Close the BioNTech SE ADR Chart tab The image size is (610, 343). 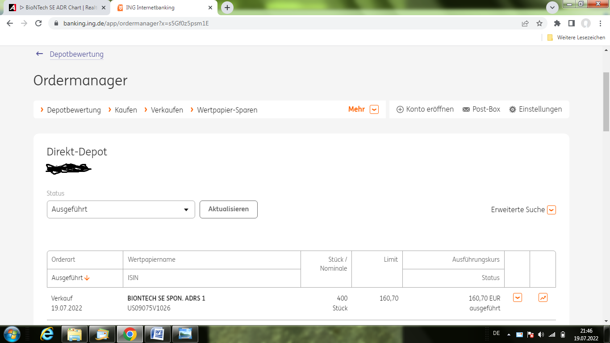pos(104,8)
